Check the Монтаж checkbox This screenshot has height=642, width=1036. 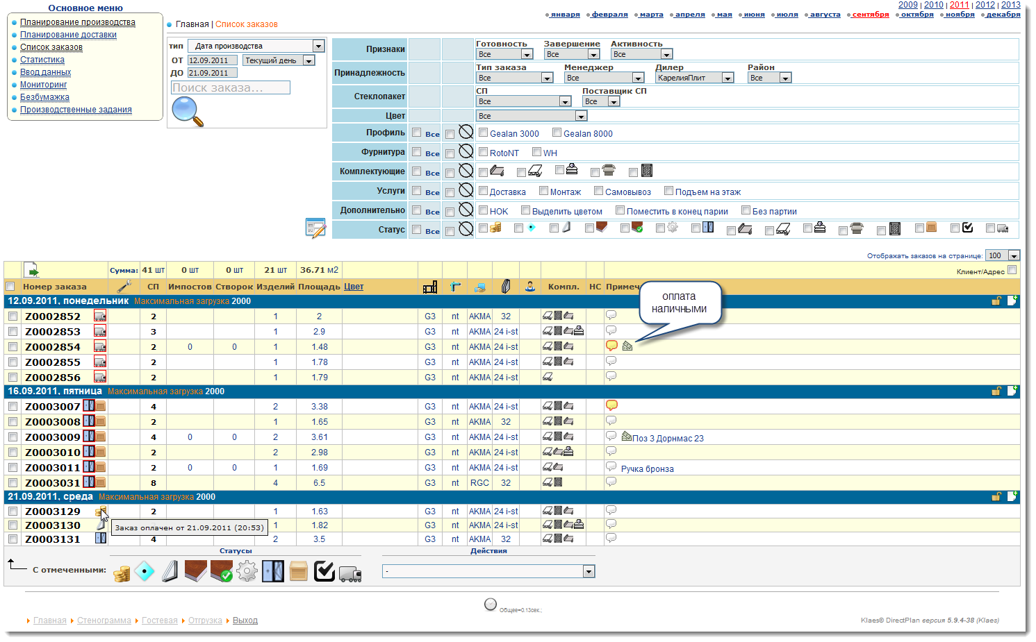click(544, 191)
